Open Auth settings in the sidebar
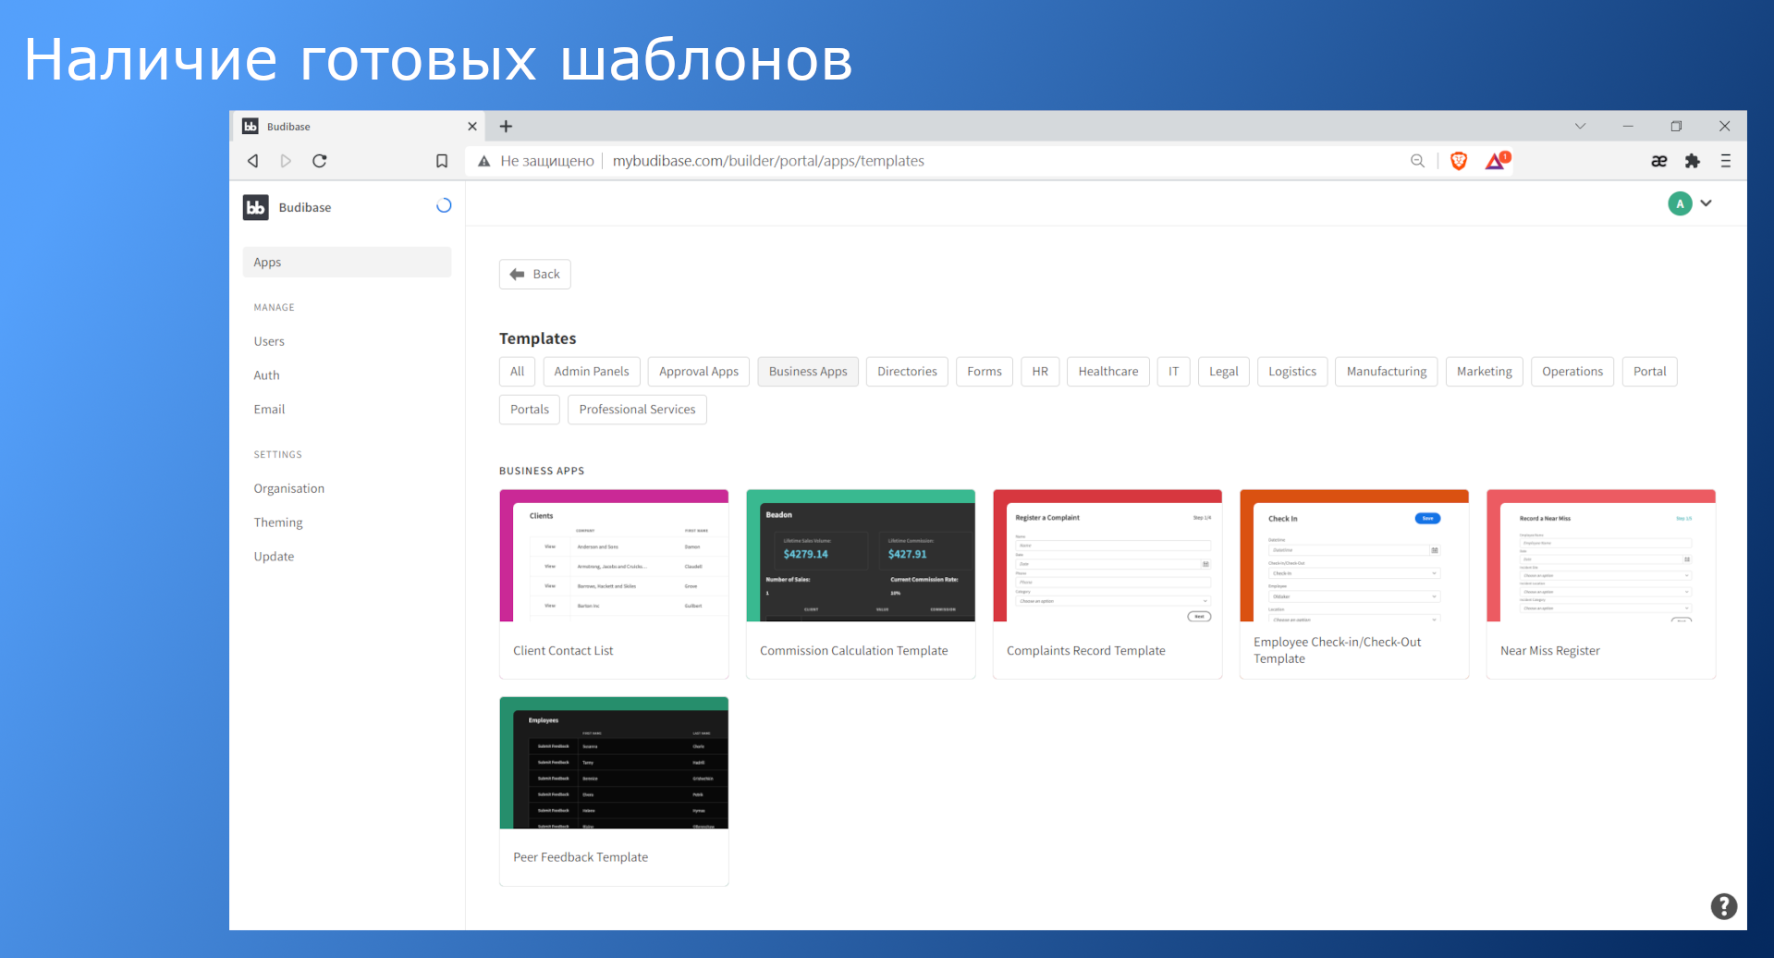Image resolution: width=1774 pixels, height=958 pixels. pyautogui.click(x=266, y=375)
